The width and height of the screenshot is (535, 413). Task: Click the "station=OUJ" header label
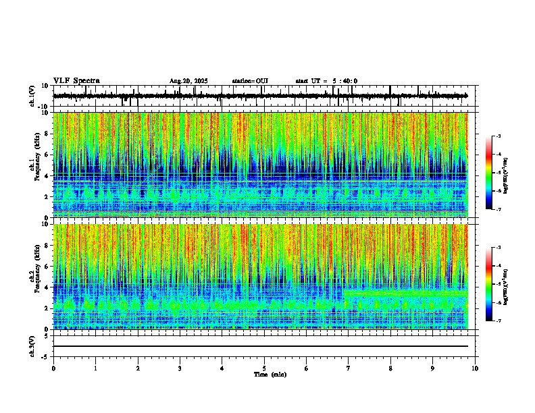tap(250, 81)
